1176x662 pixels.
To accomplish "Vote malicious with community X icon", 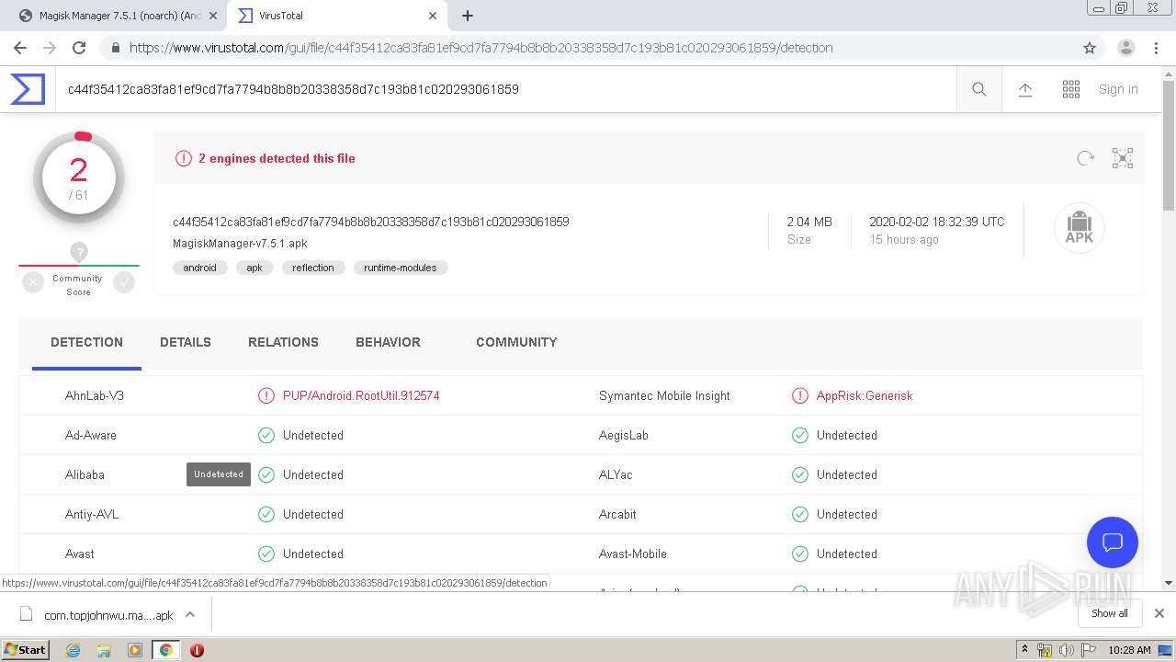I will 33,283.
